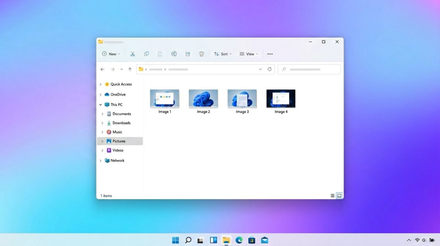Click the Paste icon
440x246 pixels.
pyautogui.click(x=160, y=54)
